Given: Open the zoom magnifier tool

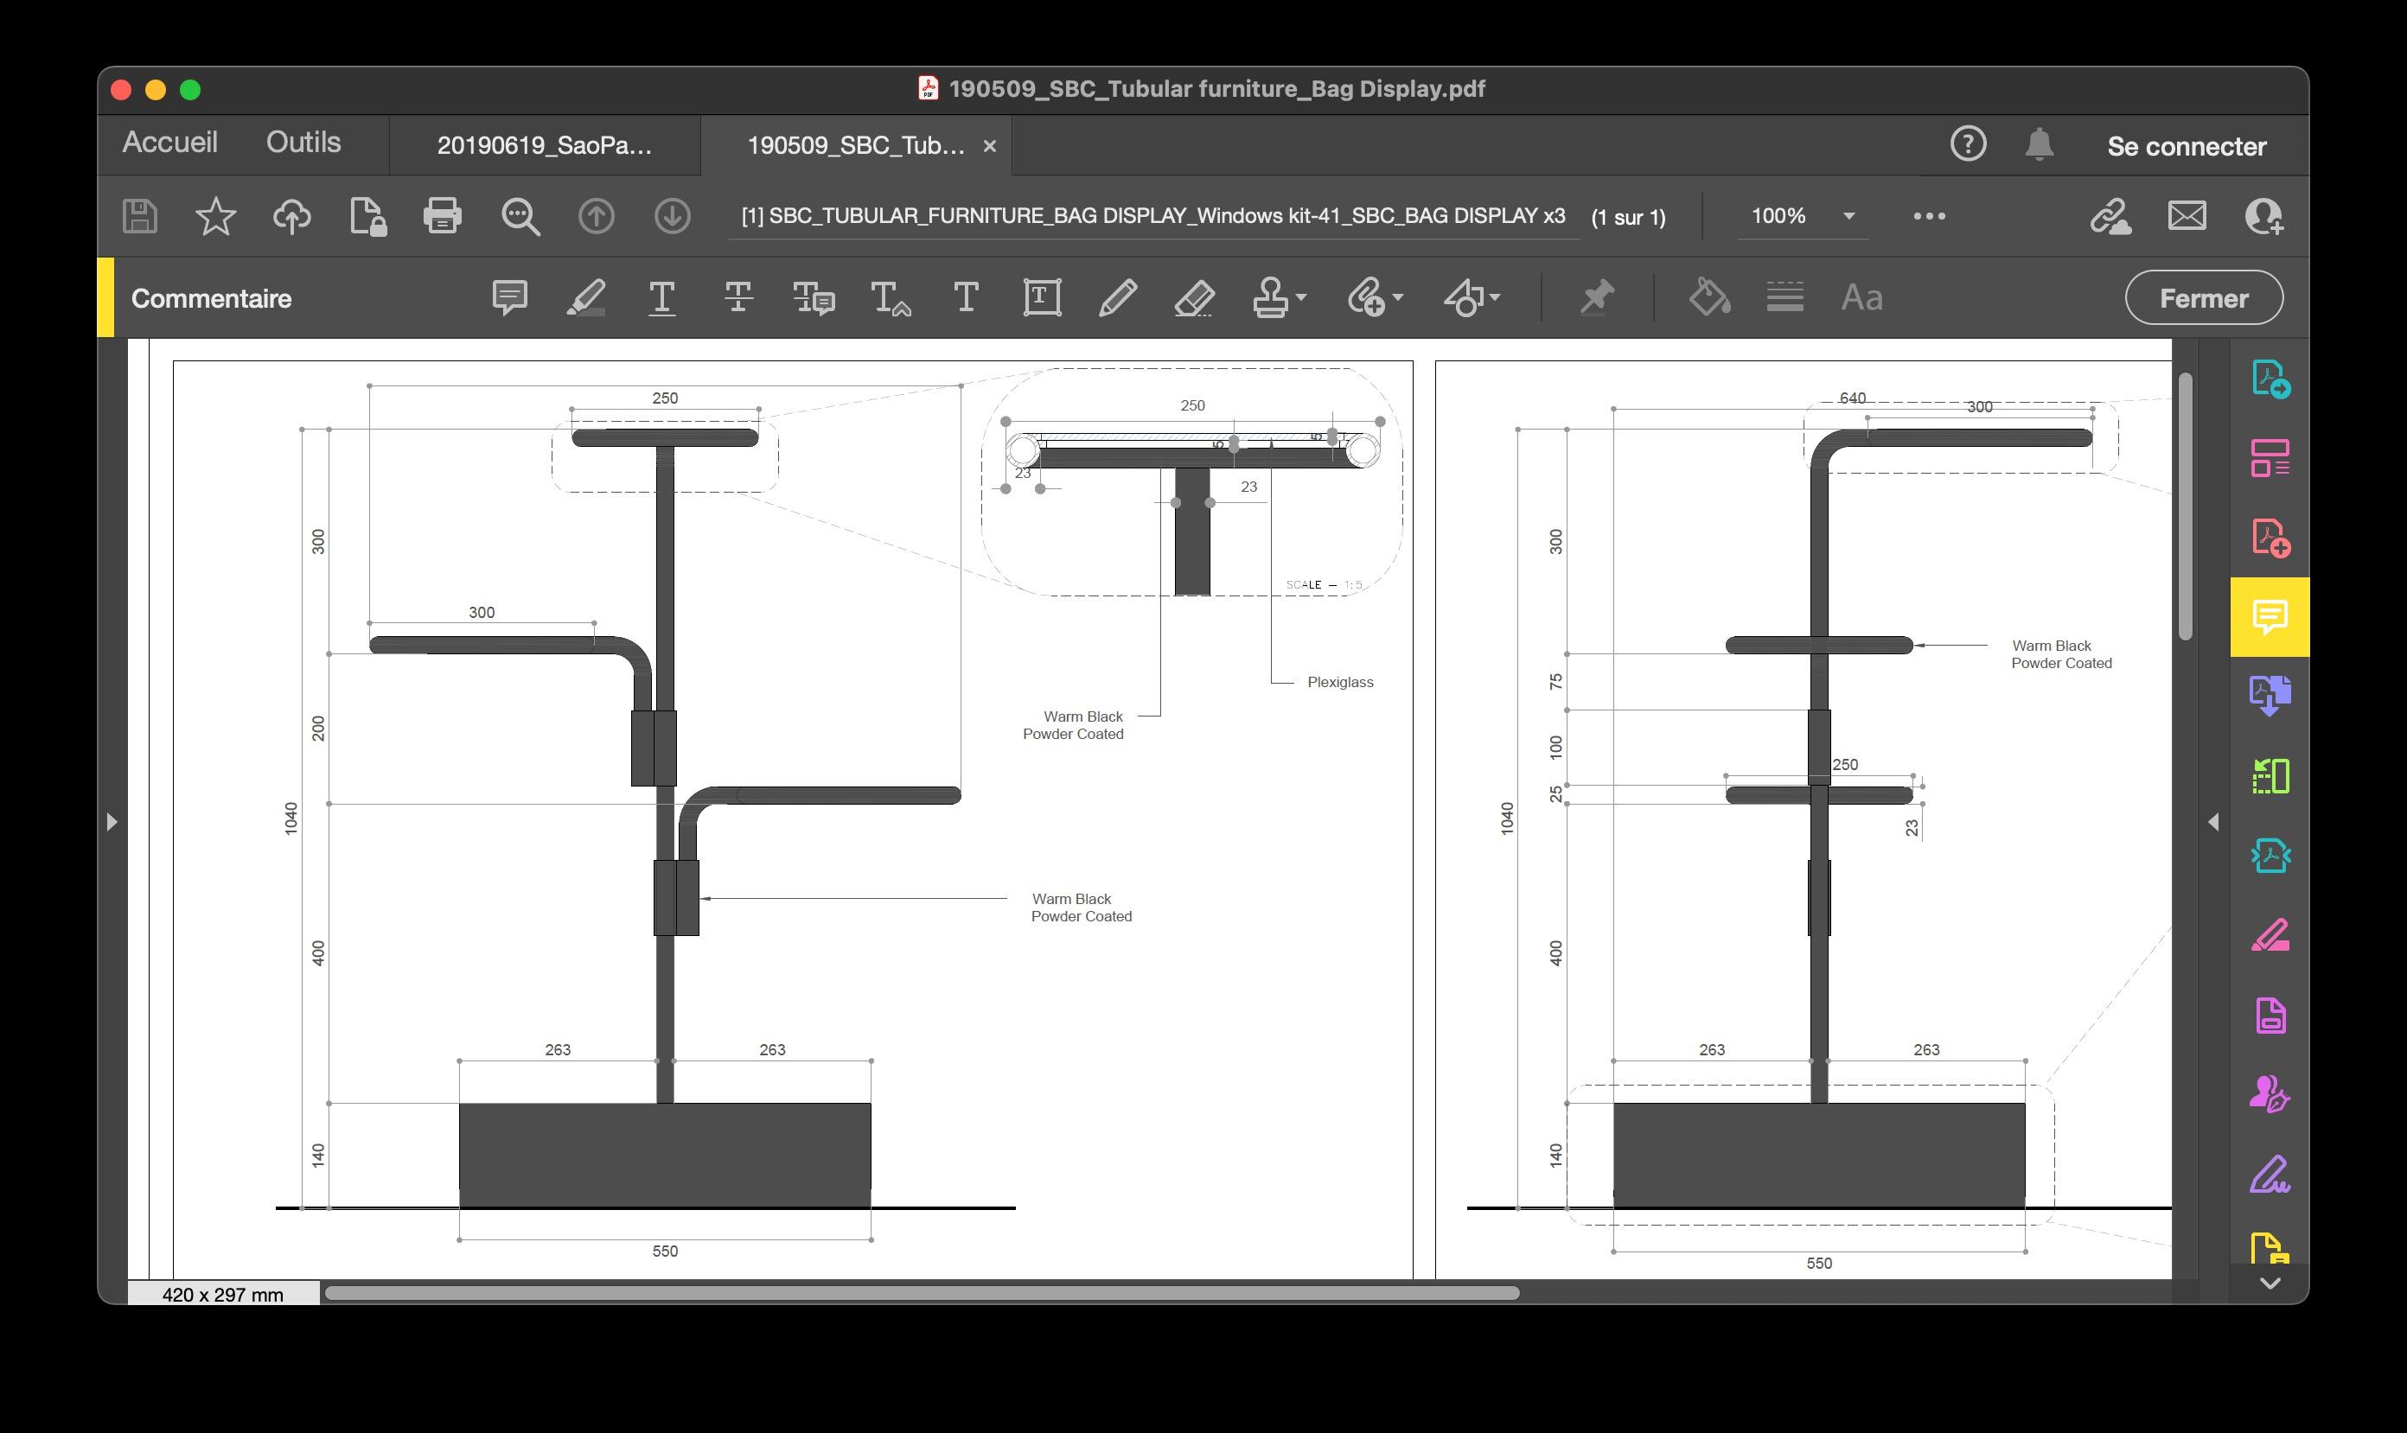Looking at the screenshot, I should pyautogui.click(x=520, y=215).
